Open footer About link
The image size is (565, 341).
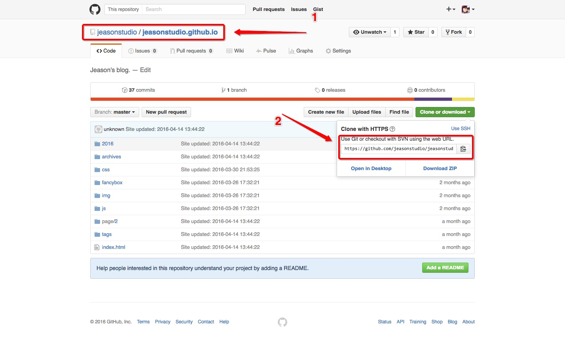468,322
